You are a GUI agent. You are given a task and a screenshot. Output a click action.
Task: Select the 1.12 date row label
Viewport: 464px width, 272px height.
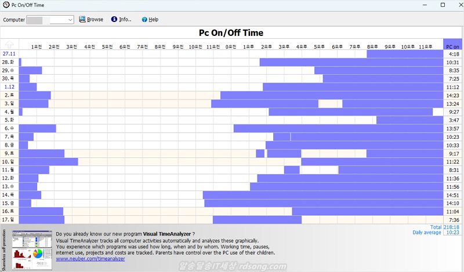pos(9,87)
